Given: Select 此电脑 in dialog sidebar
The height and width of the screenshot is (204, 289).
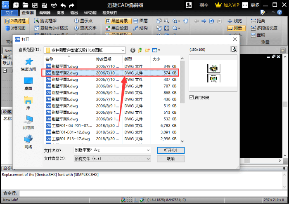Looking at the screenshot, I should [28, 122].
